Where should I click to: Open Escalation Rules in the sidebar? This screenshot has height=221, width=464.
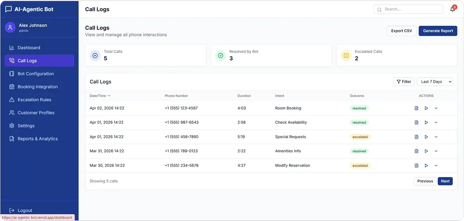tap(39, 99)
